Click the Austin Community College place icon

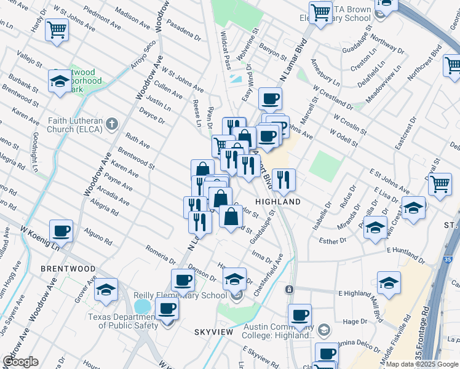tap(326, 330)
